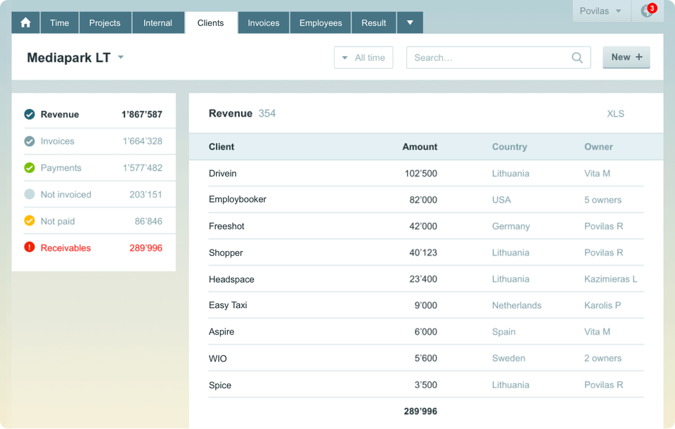
Task: Click the red Receivables alert icon
Action: pyautogui.click(x=29, y=248)
